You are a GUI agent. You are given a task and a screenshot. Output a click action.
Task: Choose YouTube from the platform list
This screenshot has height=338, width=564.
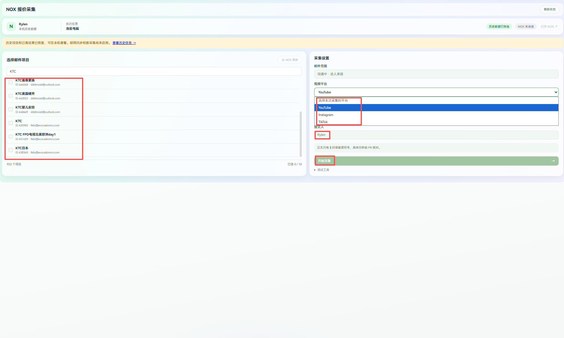click(x=436, y=108)
